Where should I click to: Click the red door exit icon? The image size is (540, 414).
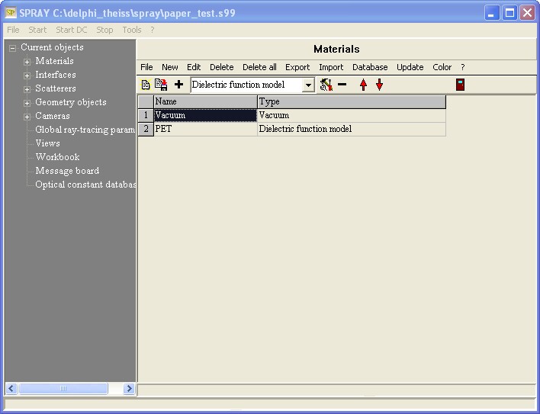coord(460,85)
